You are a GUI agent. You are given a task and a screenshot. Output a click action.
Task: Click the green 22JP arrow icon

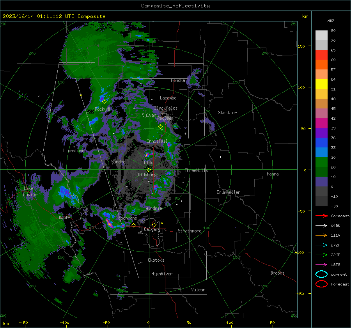click(x=321, y=255)
